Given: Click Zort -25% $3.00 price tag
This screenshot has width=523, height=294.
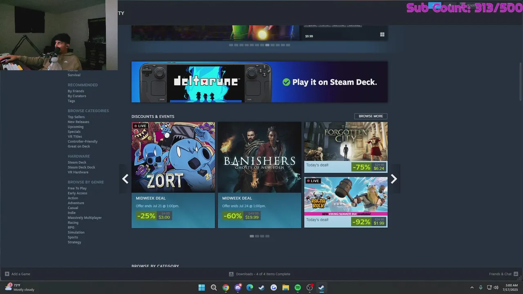Looking at the screenshot, I should click(x=154, y=216).
